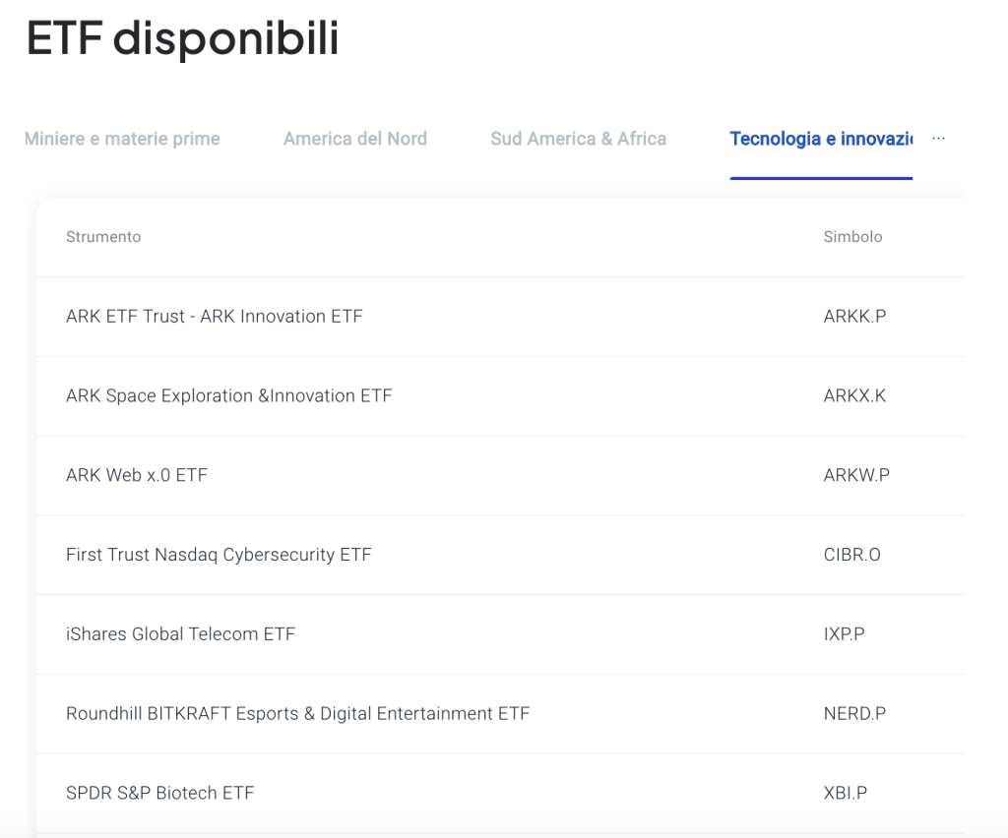Switch to the 'Tecnologia e innovazione' tab
The image size is (1008, 838).
[821, 139]
